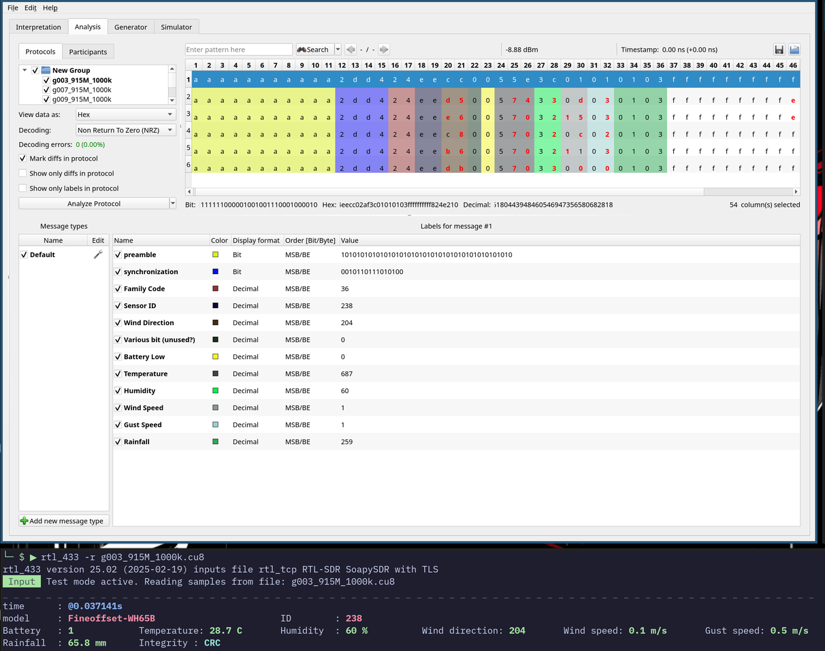
Task: Go to the next search result arrow
Action: click(384, 50)
